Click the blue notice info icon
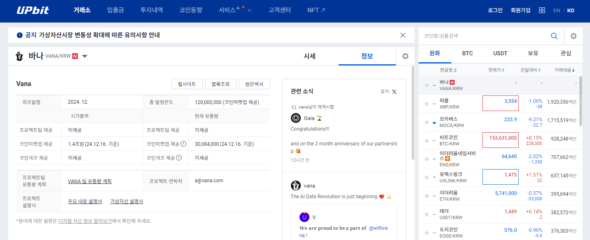Screen dimensions: 590x240 (19, 35)
